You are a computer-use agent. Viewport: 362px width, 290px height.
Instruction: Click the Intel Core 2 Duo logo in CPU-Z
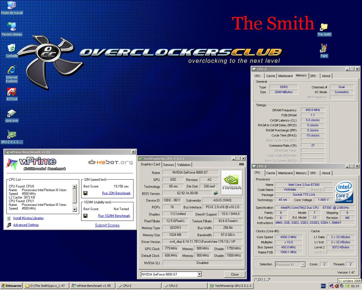344,192
